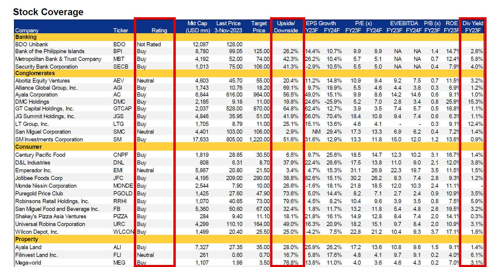The width and height of the screenshot is (494, 267).
Task: Click DMC Holdings' 15.3% dividend yield
Action: point(475,102)
